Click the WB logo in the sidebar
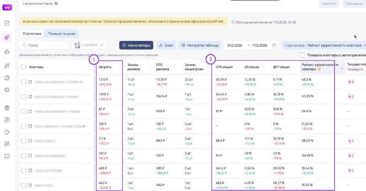The height and width of the screenshot is (191, 366). (7, 7)
